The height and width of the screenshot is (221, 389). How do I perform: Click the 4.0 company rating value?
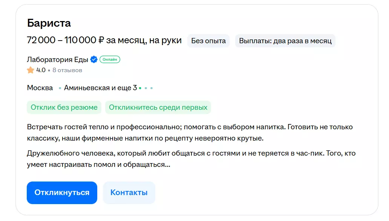pos(41,70)
